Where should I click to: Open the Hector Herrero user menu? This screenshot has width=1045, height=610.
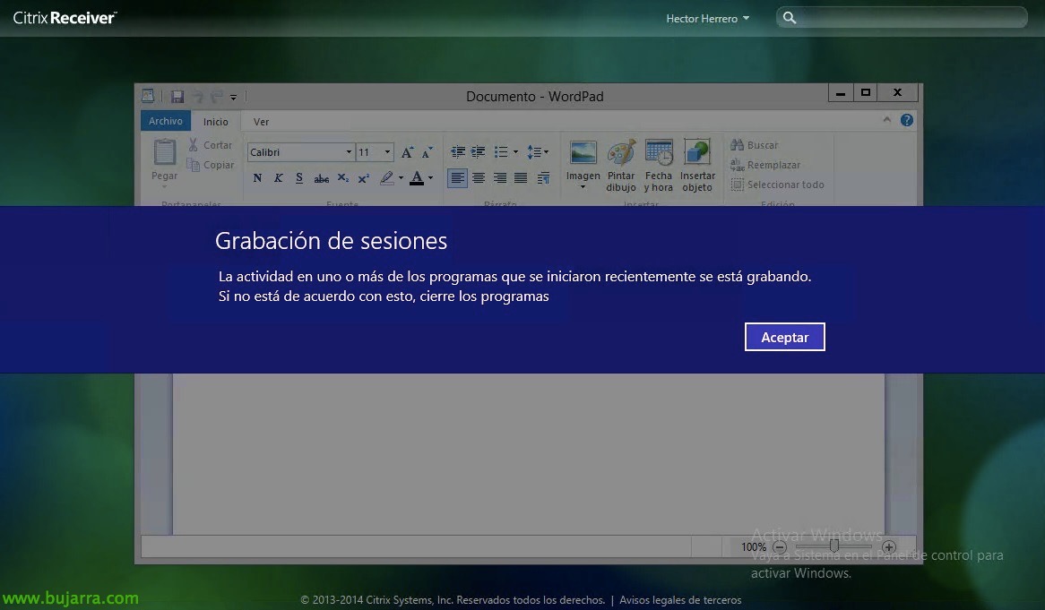(x=707, y=19)
